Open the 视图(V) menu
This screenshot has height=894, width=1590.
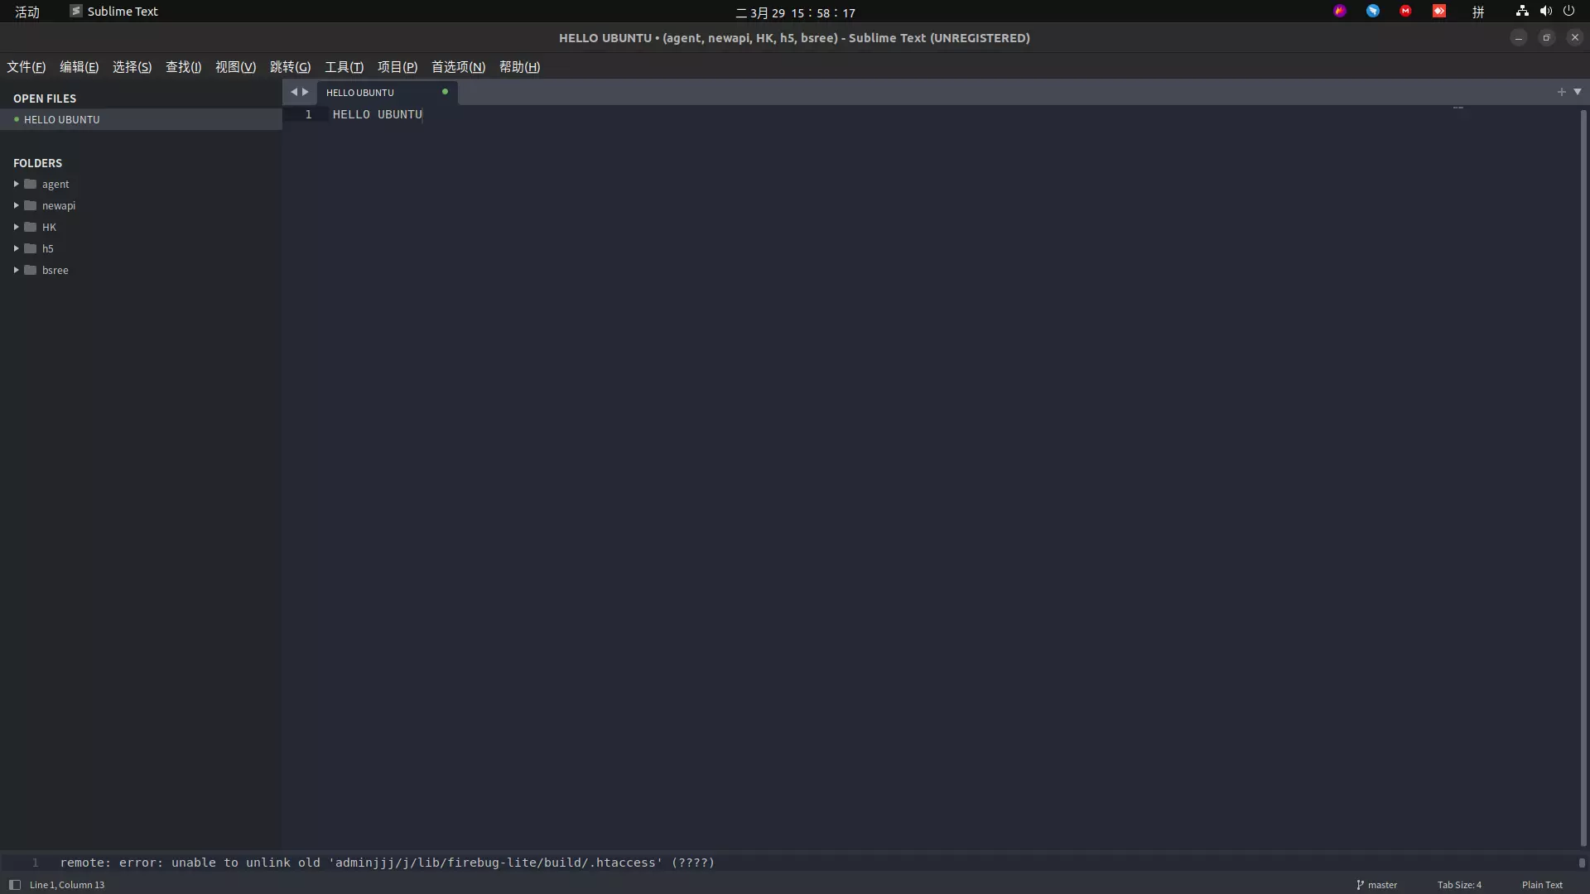click(236, 67)
